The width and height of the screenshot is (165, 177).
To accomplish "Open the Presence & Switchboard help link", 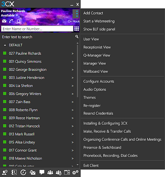I will [102, 147].
